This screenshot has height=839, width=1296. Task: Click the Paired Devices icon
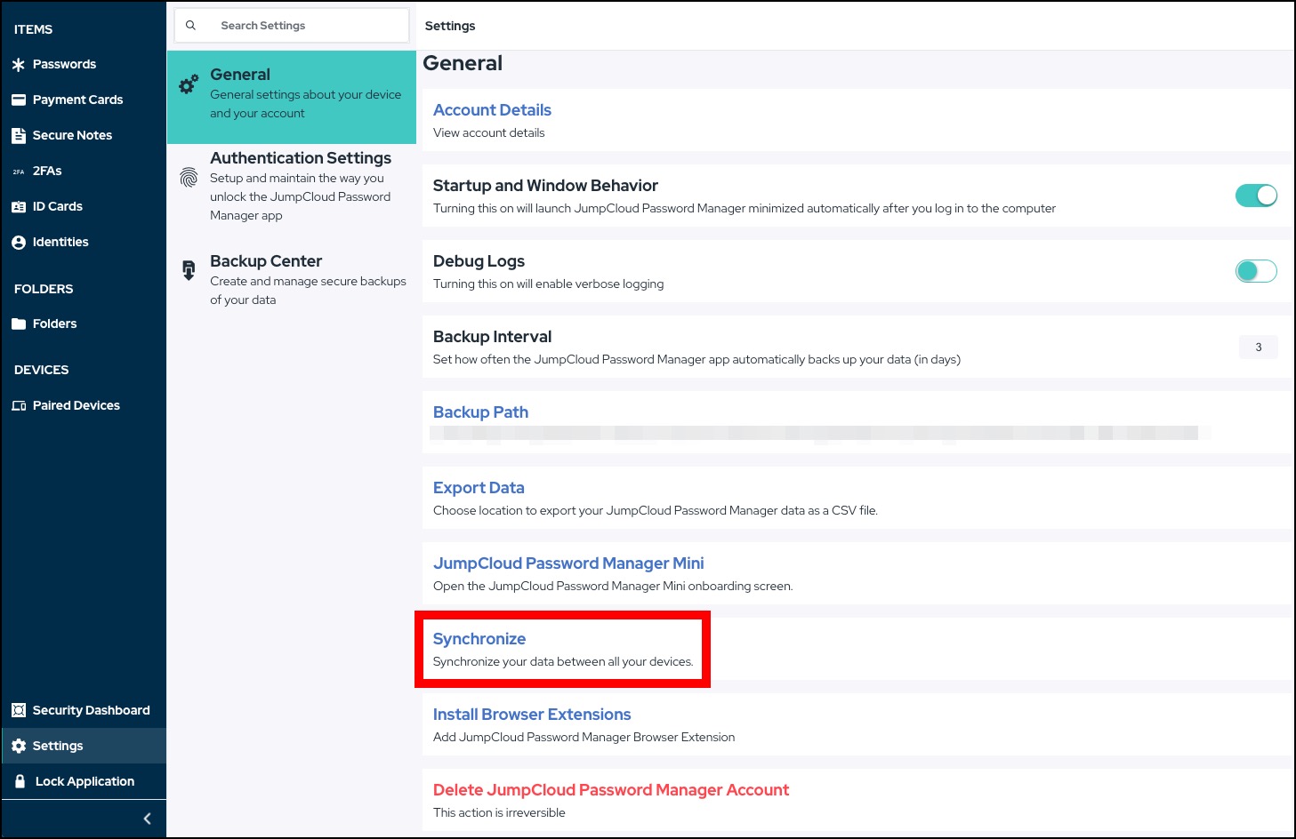(19, 406)
